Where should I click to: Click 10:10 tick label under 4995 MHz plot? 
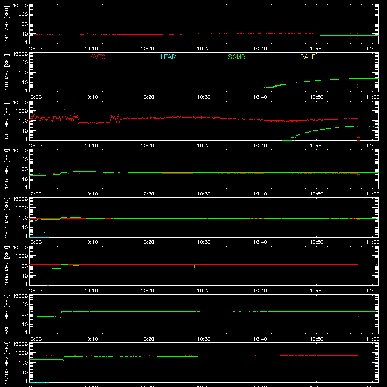(x=91, y=291)
